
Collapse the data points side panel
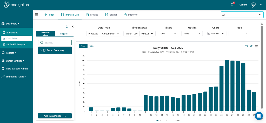click(x=73, y=26)
